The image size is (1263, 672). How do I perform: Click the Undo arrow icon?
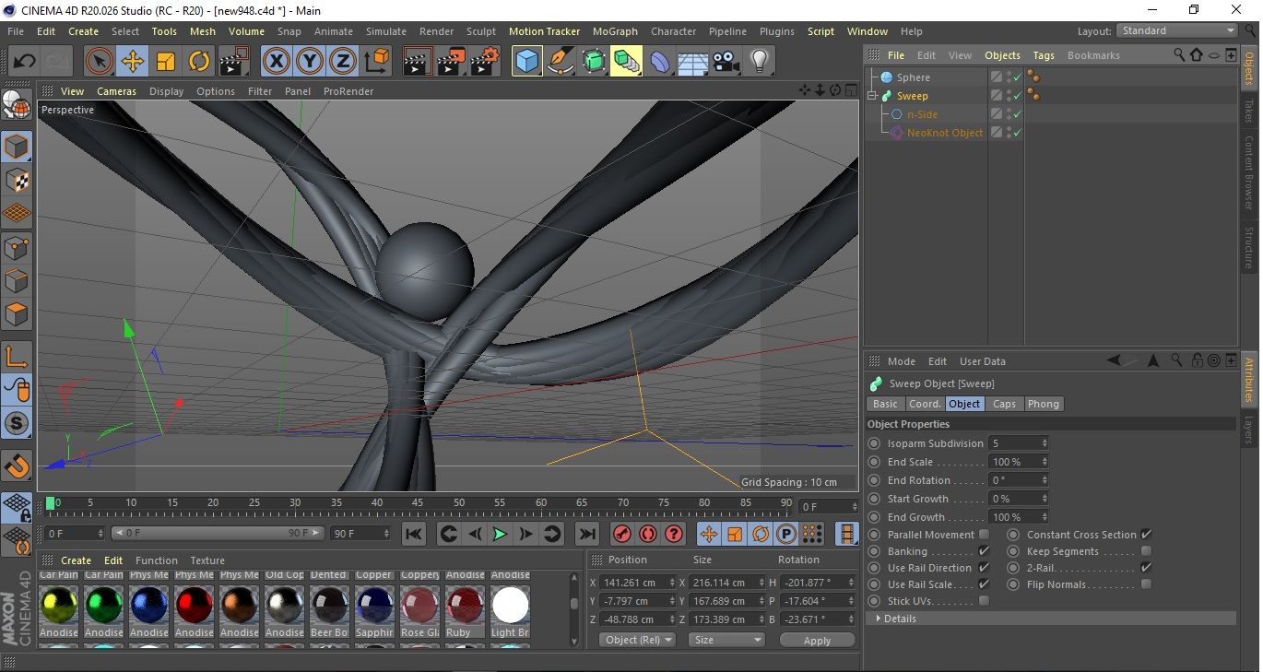click(x=24, y=62)
